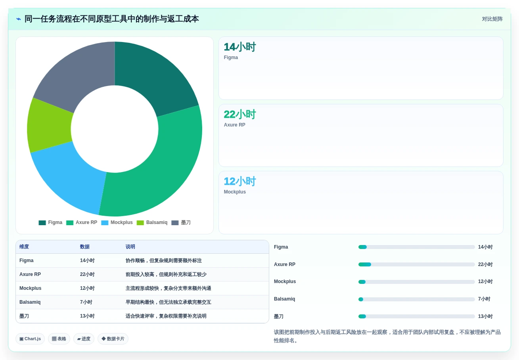The width and height of the screenshot is (519, 360).
Task: Click the 表格 tag chip
Action: click(x=59, y=339)
